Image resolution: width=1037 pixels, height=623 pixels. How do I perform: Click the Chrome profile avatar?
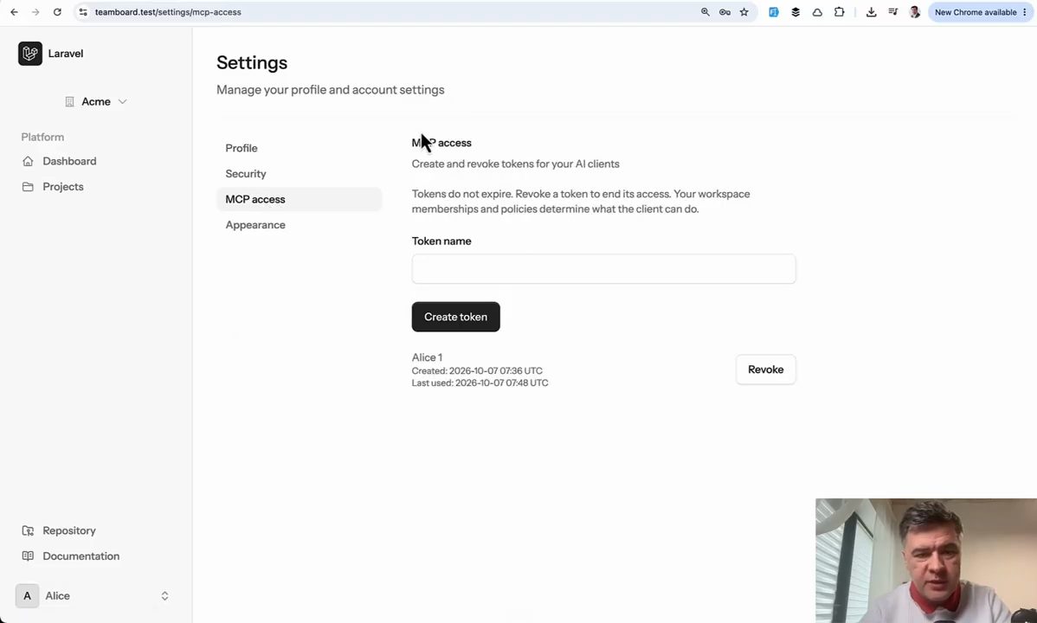point(915,12)
